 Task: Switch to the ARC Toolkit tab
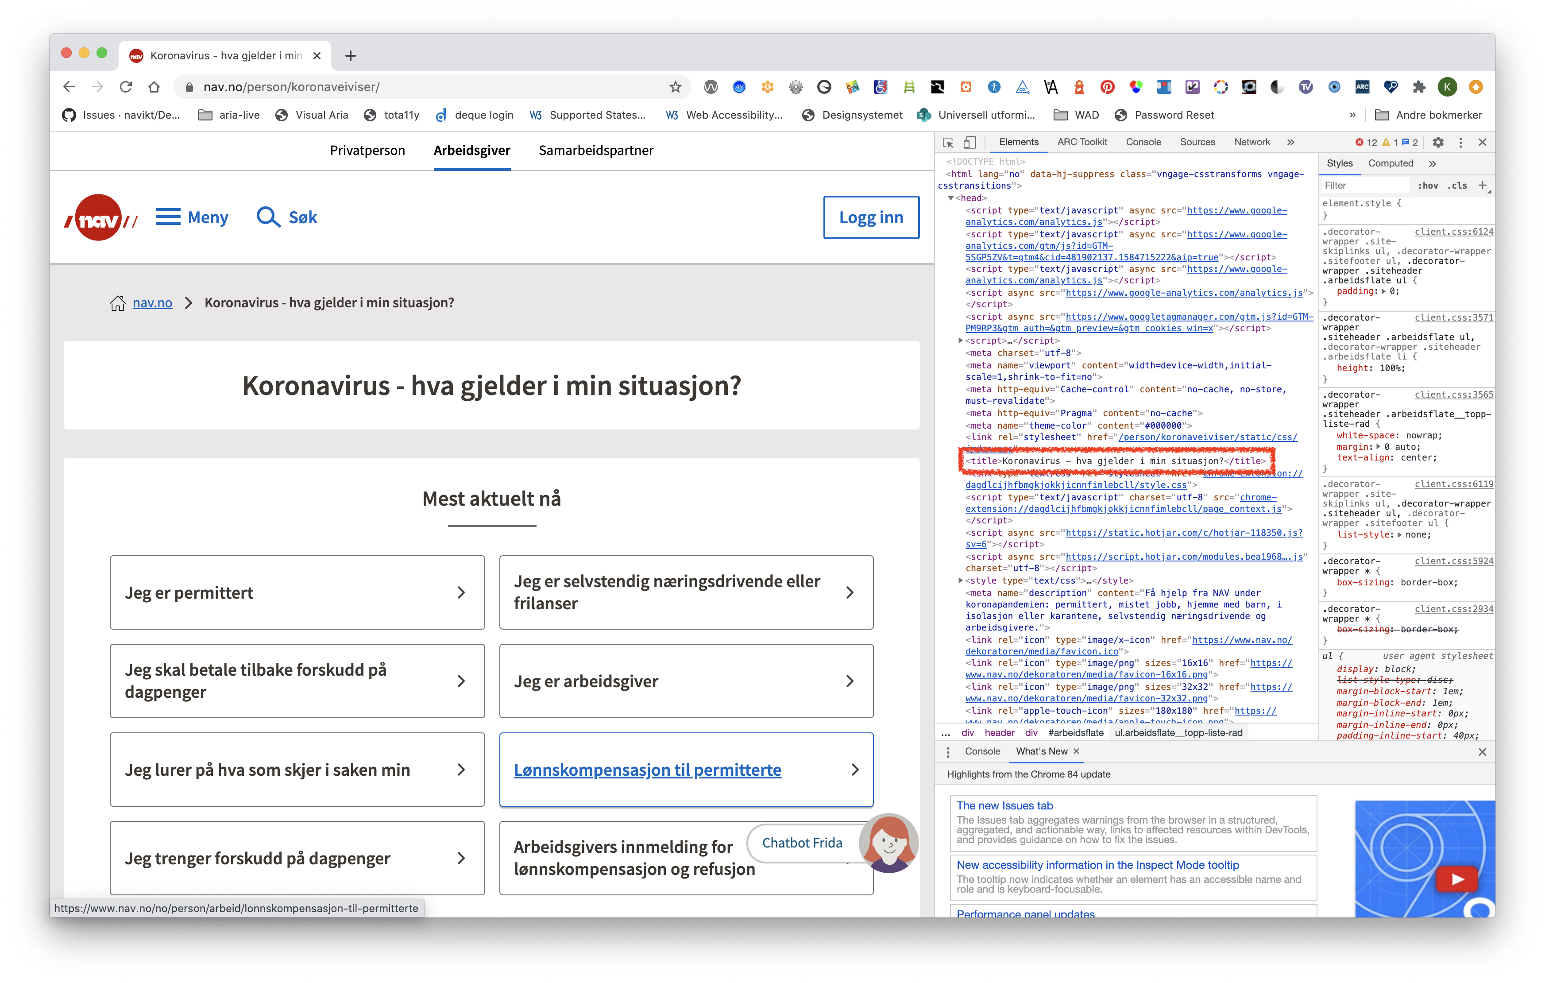[x=1082, y=143]
